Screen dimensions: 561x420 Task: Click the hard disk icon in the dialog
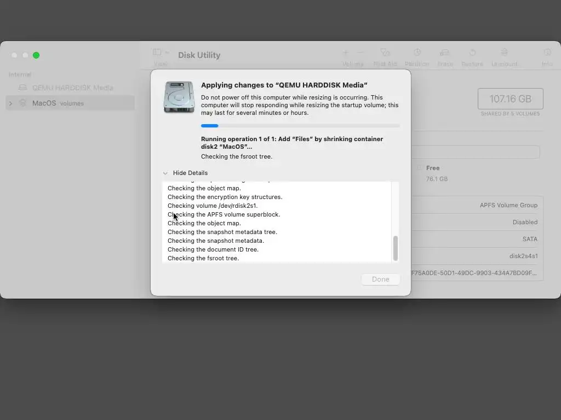point(179,97)
